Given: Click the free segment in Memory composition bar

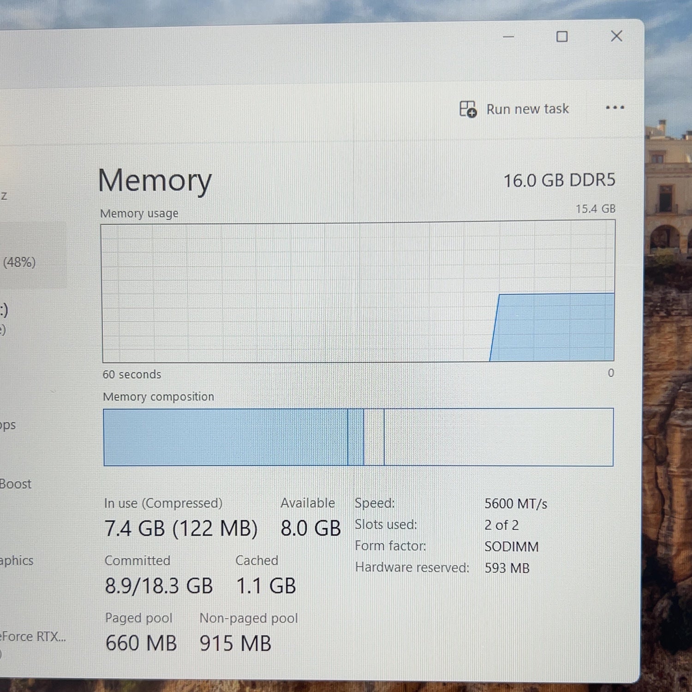Looking at the screenshot, I should point(499,437).
